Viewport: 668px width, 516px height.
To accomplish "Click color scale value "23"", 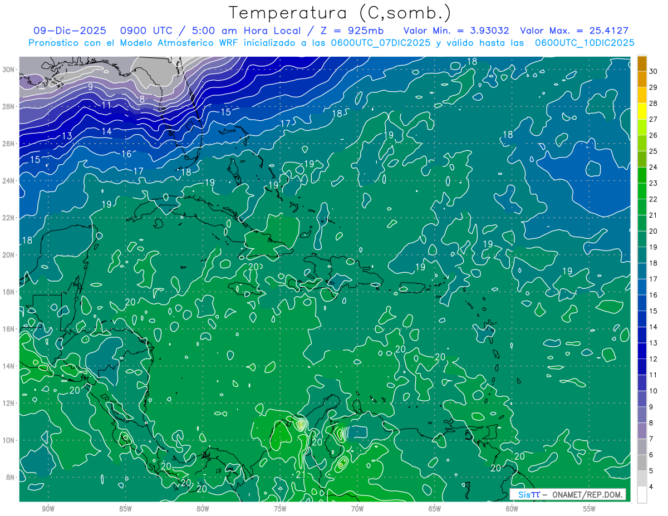I will [x=653, y=183].
